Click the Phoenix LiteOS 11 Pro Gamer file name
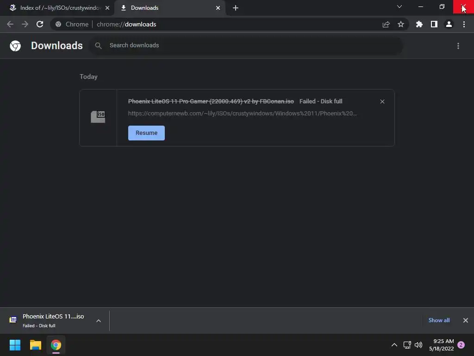Viewport: 474px width, 356px height. click(x=211, y=102)
